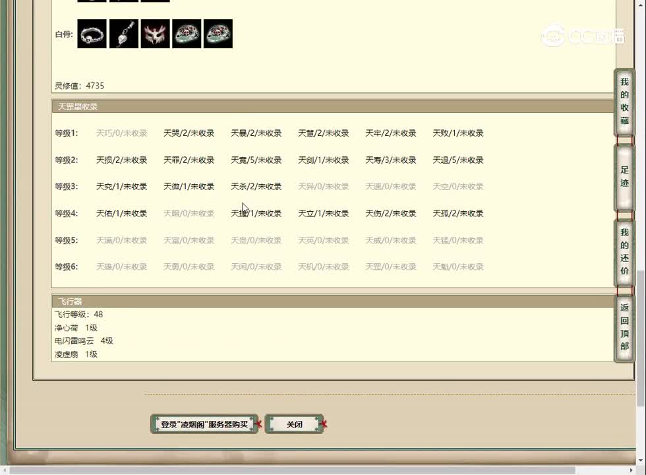Select 天闲/0/未收录 entry

coord(256,267)
